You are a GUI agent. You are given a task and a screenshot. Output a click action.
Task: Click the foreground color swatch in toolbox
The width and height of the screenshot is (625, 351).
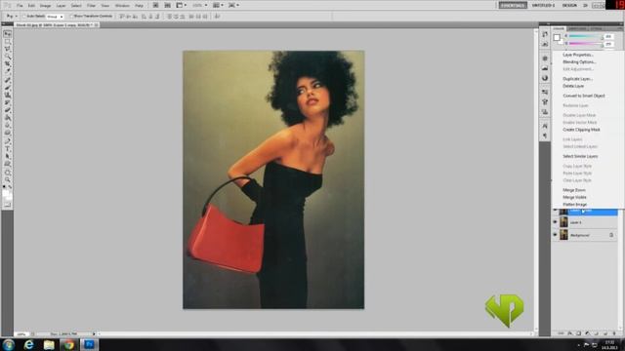click(5, 193)
